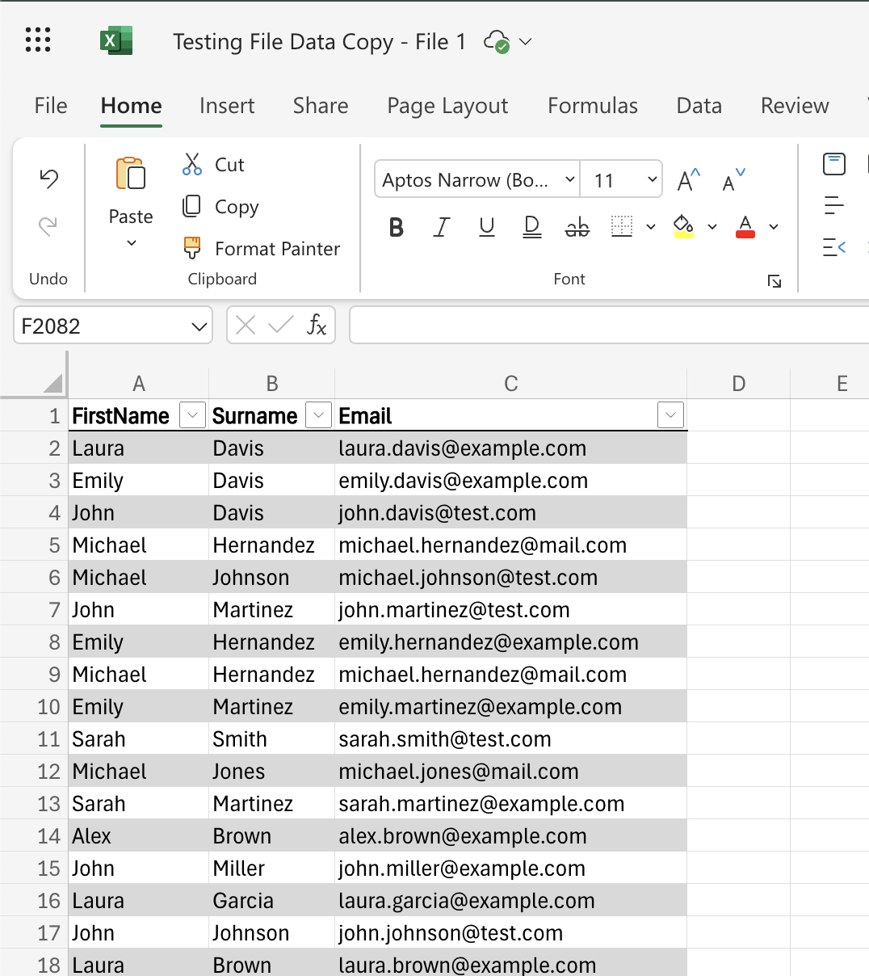Cut the current selection
The width and height of the screenshot is (869, 976).
(x=212, y=164)
